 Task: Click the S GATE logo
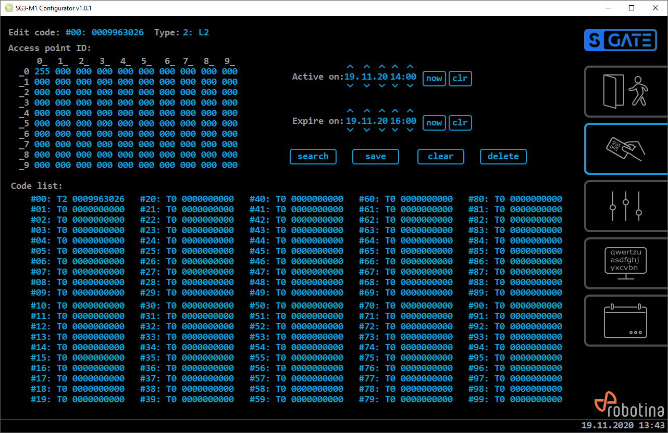point(620,40)
